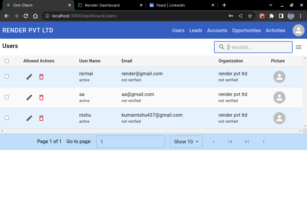Open the Users nav link
This screenshot has height=216, width=307.
178,30
